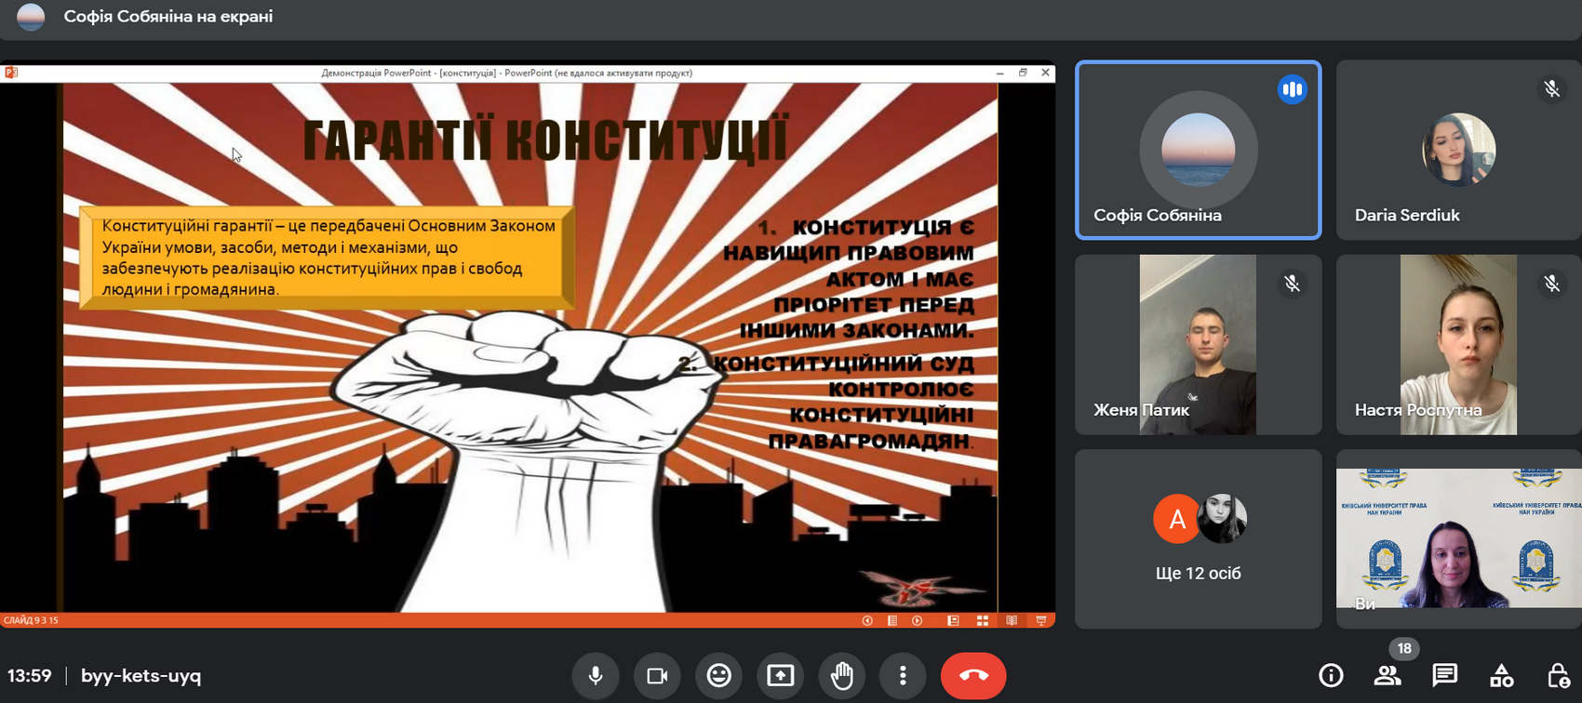This screenshot has height=703, width=1582.
Task: Leave the call with red hang-up button
Action: pos(972,676)
